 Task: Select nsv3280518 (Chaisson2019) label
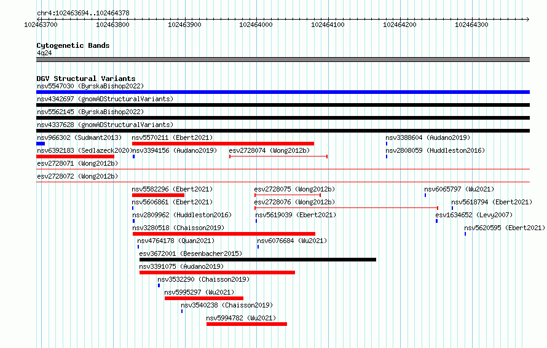178,228
